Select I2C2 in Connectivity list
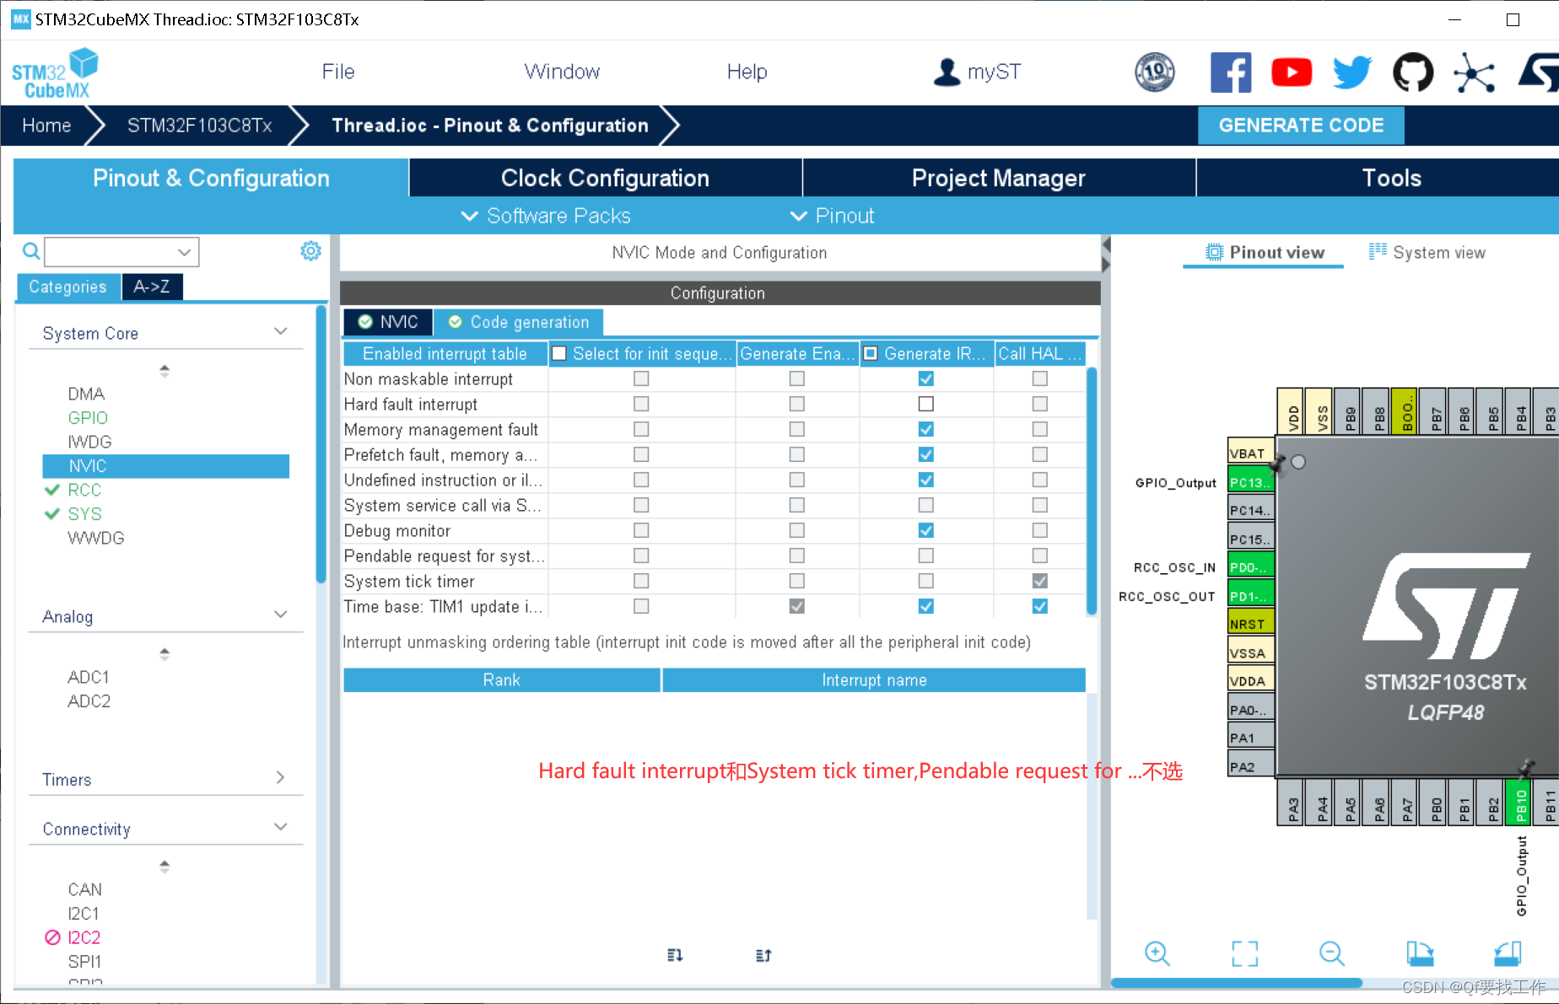The image size is (1559, 1004). click(x=84, y=937)
